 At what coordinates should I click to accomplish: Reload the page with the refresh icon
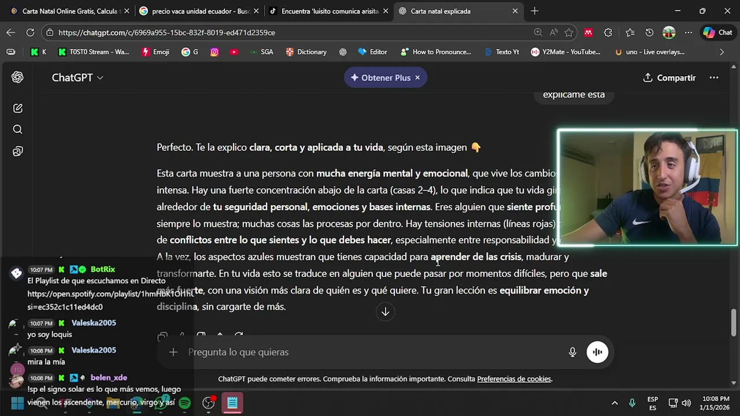30,32
